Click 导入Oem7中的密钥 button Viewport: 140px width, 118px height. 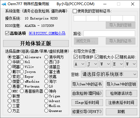[x=121, y=84]
